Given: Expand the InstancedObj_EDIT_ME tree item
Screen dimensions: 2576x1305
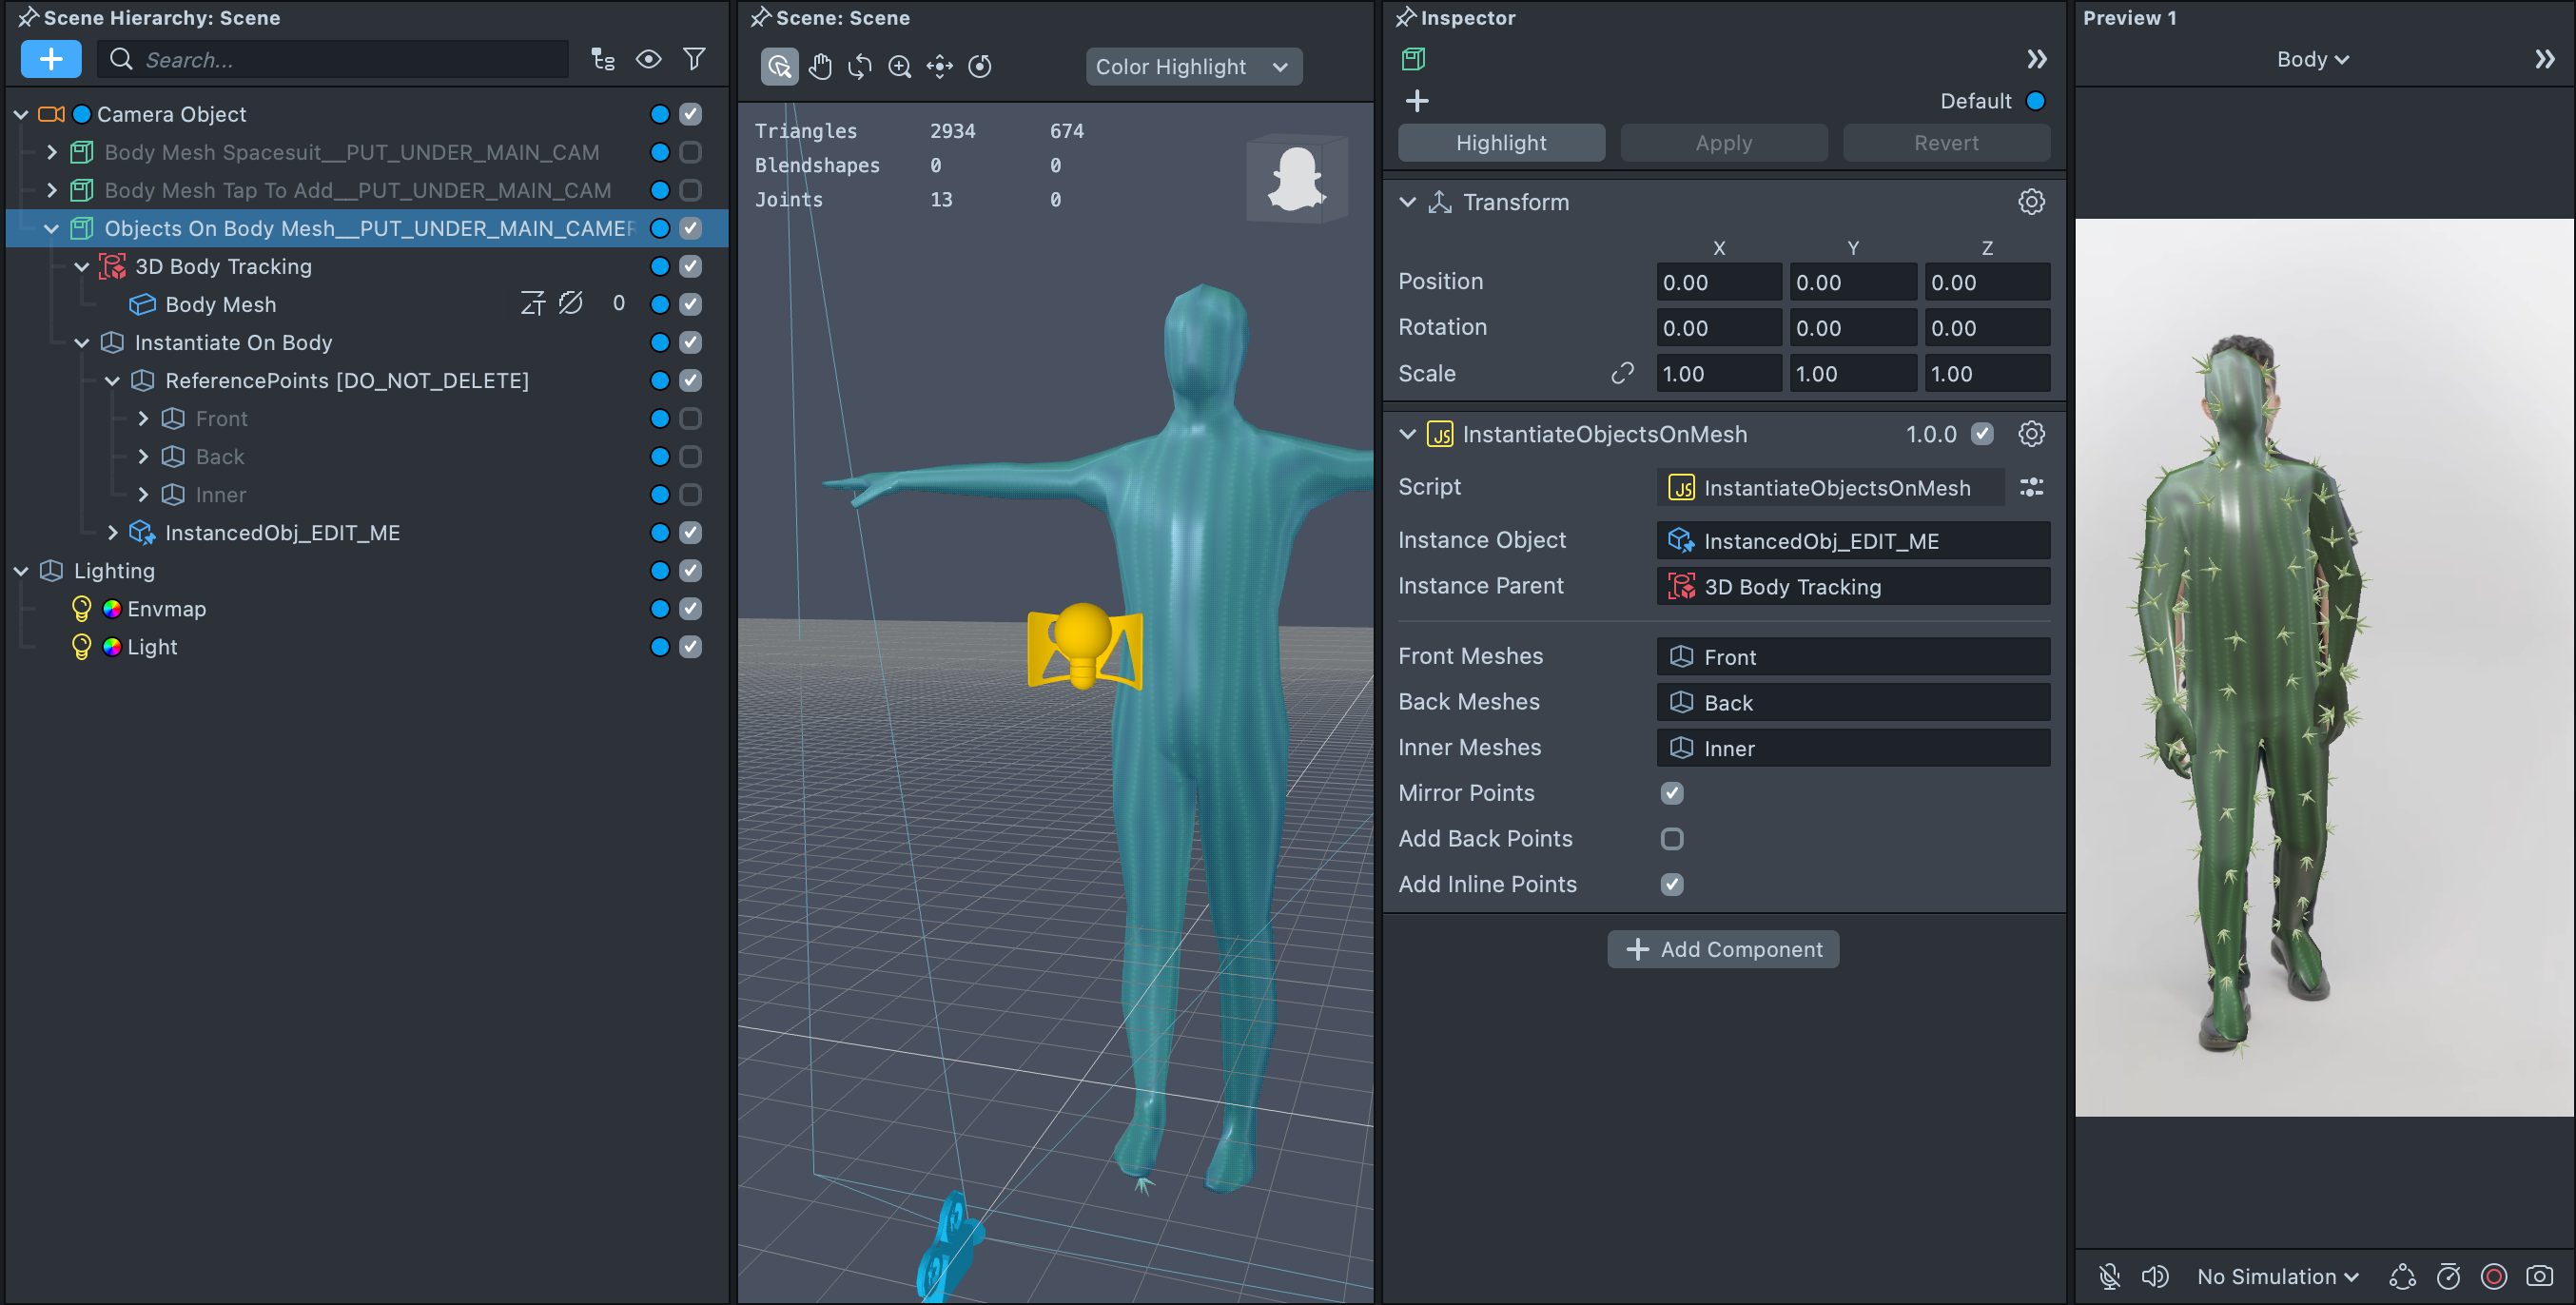Looking at the screenshot, I should [113, 532].
